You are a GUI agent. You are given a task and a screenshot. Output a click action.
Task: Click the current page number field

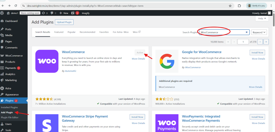[x=243, y=42]
